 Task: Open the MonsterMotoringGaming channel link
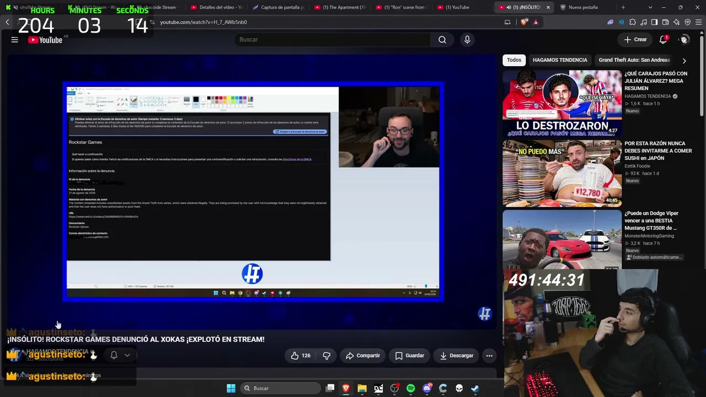click(x=649, y=236)
